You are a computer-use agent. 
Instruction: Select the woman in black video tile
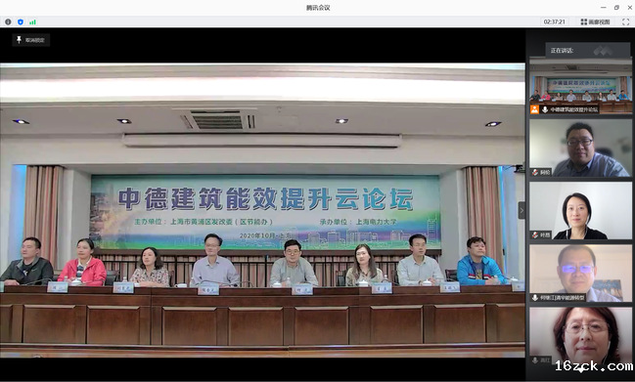point(581,211)
